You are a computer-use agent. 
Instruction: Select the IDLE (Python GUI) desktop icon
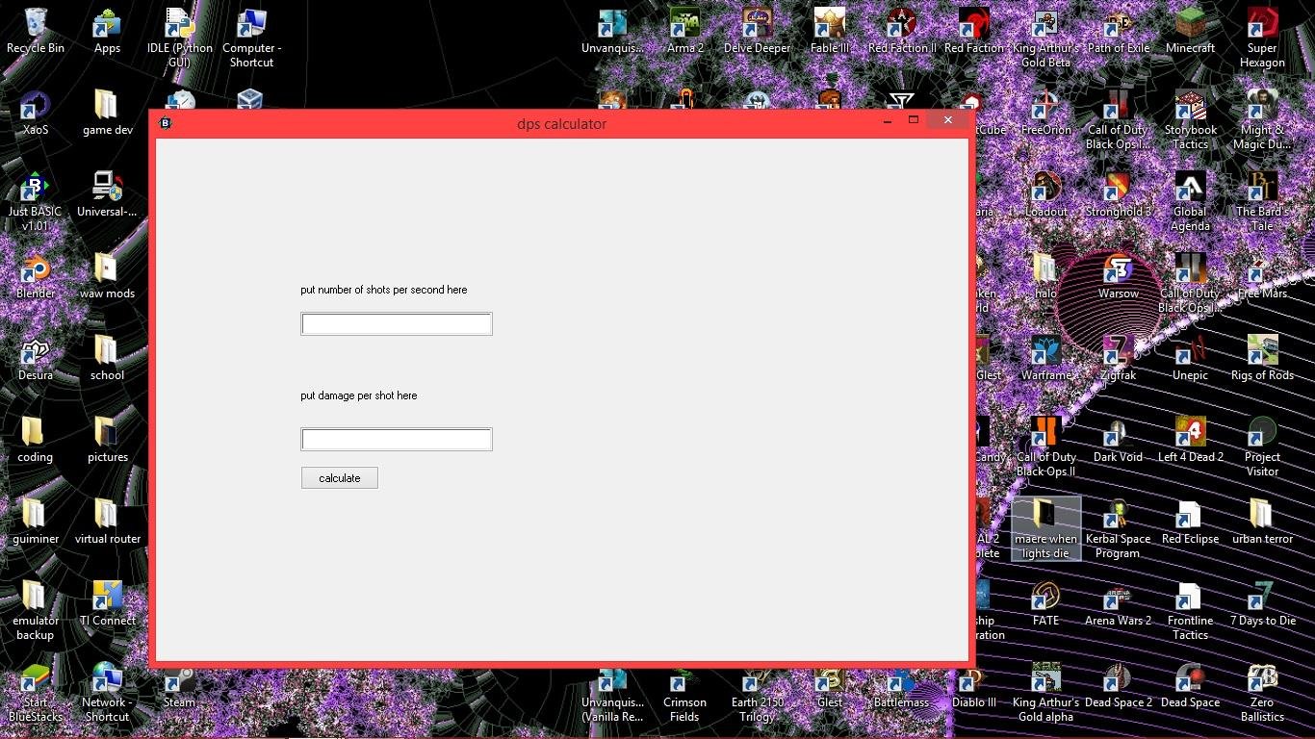pos(179,38)
